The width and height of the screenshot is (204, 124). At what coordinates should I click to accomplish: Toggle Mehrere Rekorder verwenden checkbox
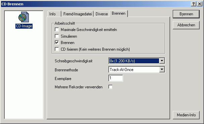(x=110, y=87)
